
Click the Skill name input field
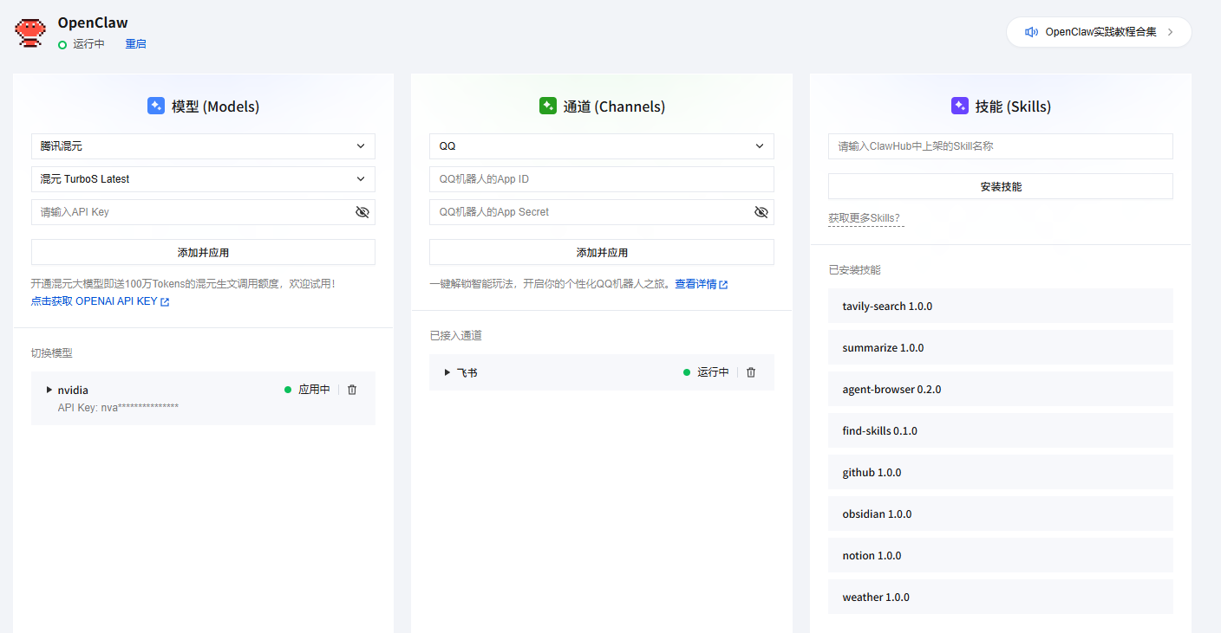1000,146
